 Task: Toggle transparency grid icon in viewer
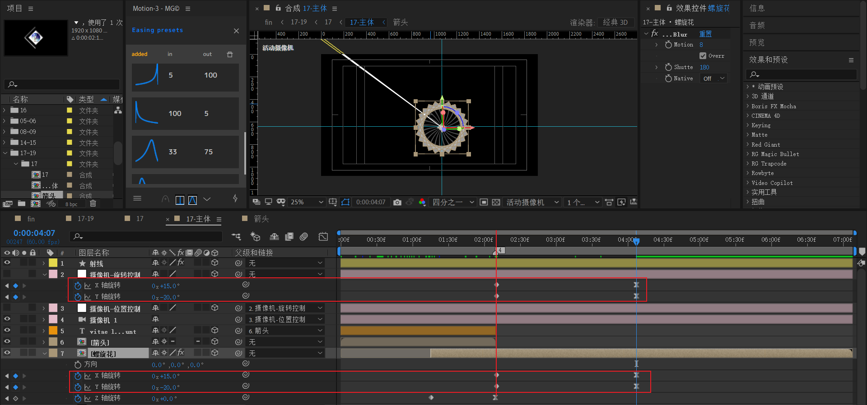click(496, 202)
